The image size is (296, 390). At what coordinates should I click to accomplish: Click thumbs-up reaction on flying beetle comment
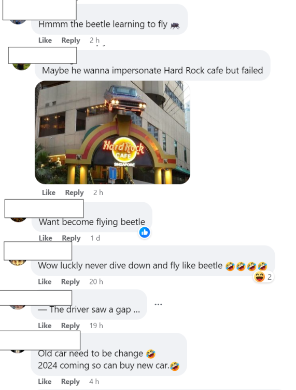pos(145,232)
